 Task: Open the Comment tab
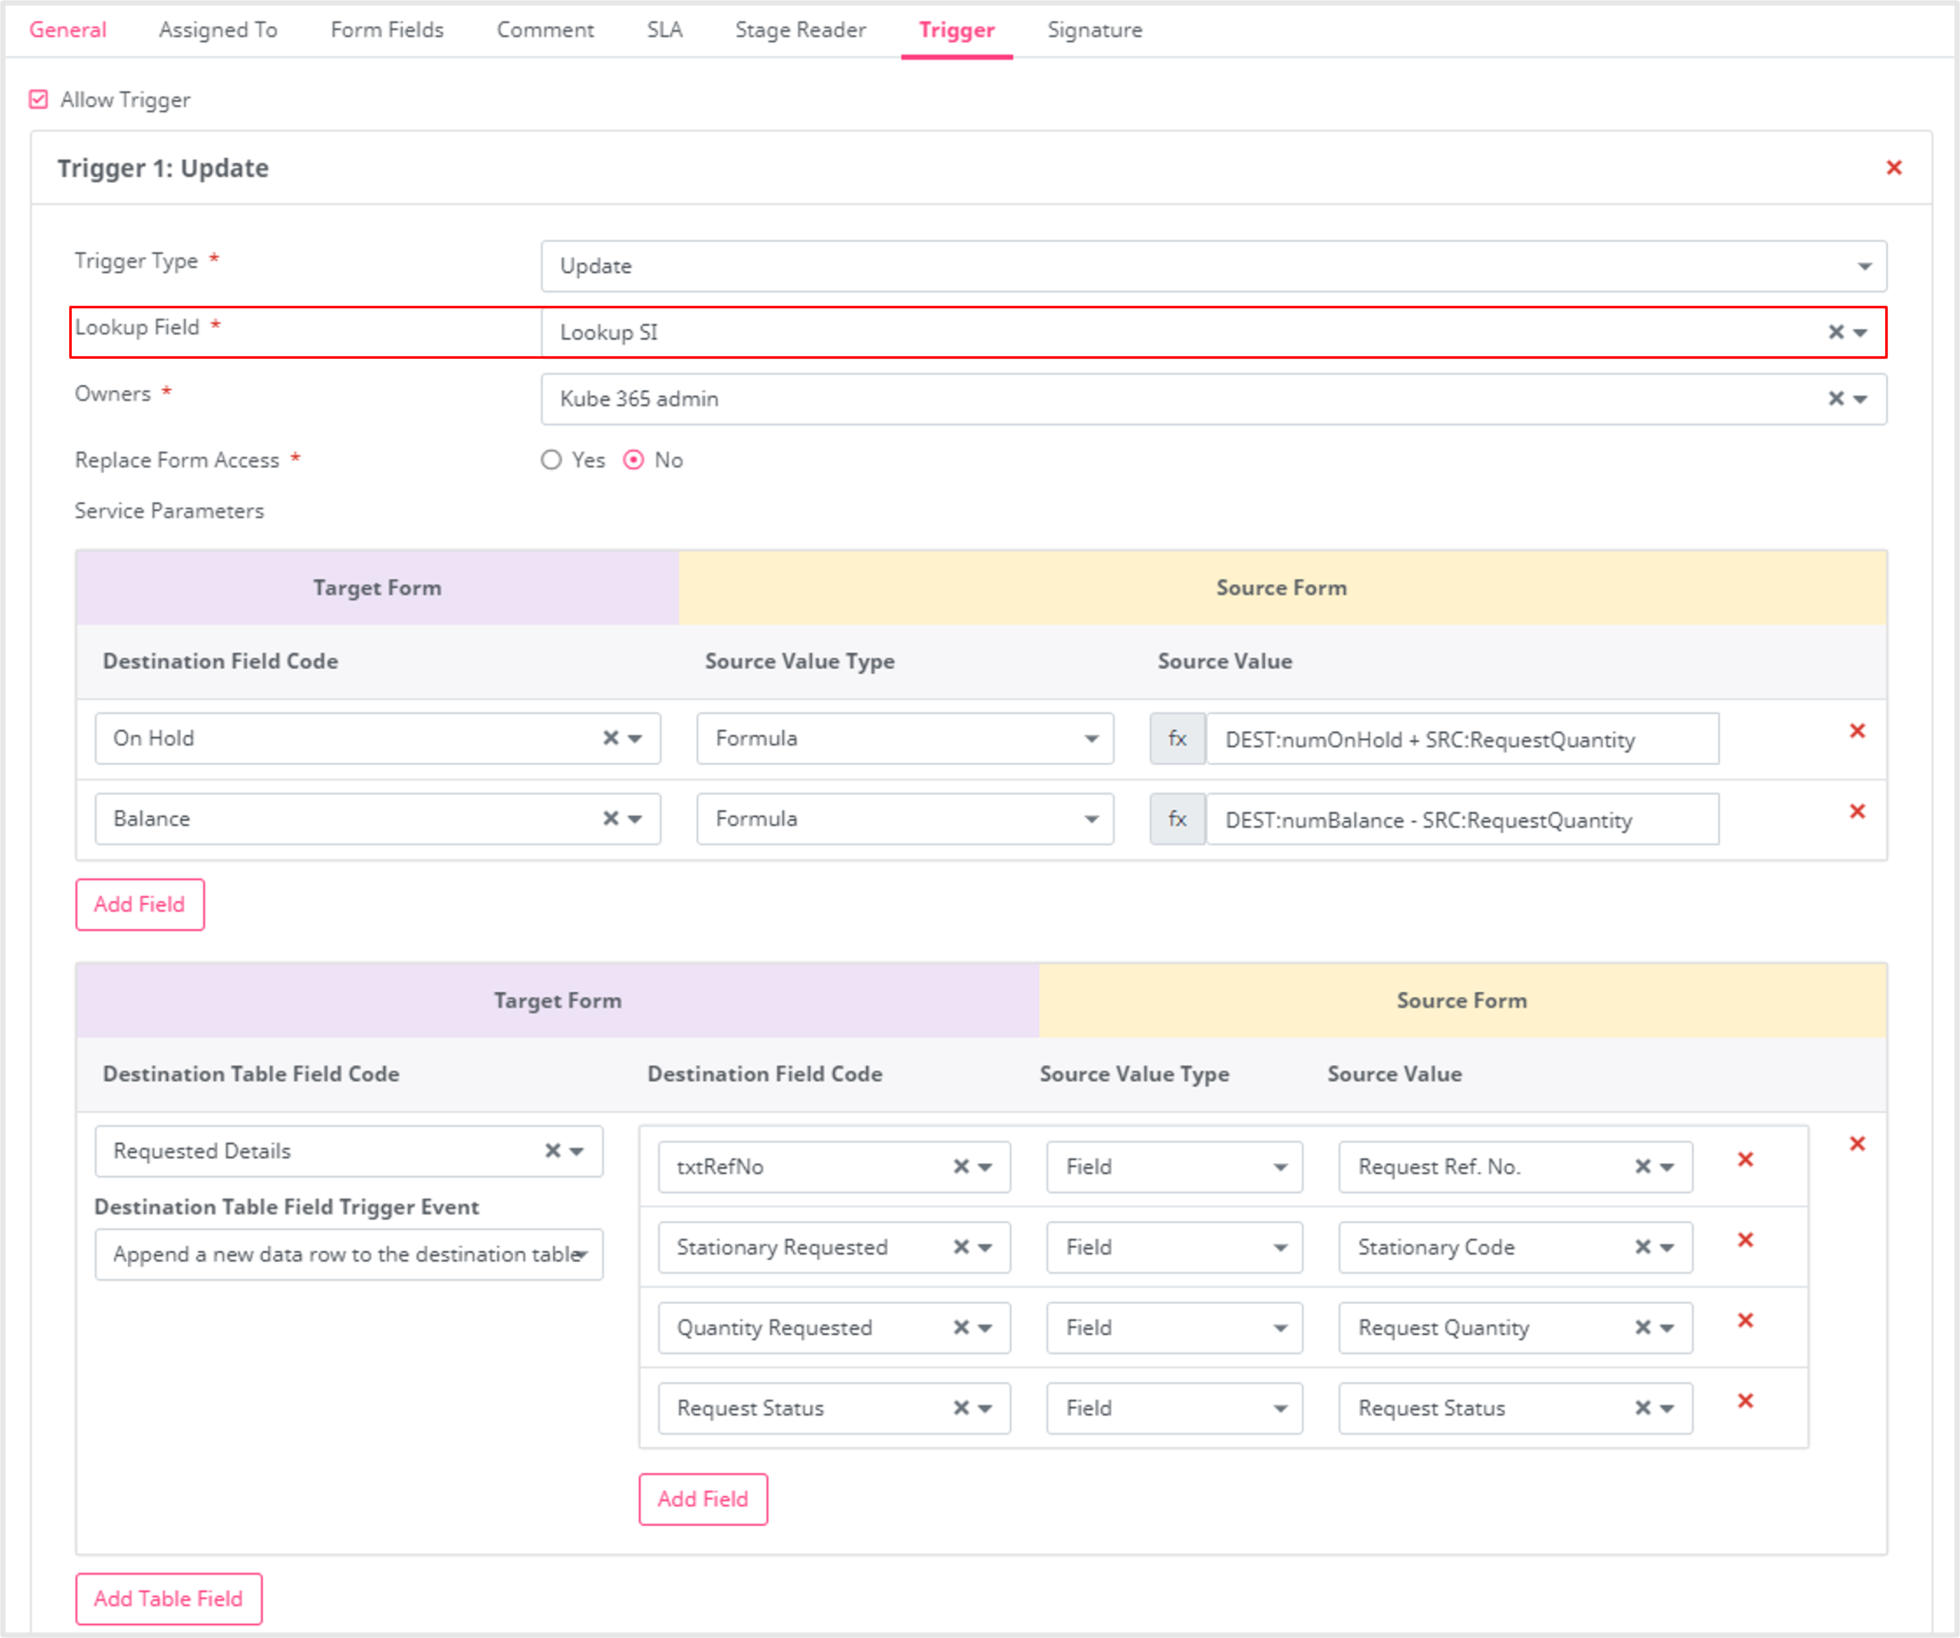coord(545,30)
